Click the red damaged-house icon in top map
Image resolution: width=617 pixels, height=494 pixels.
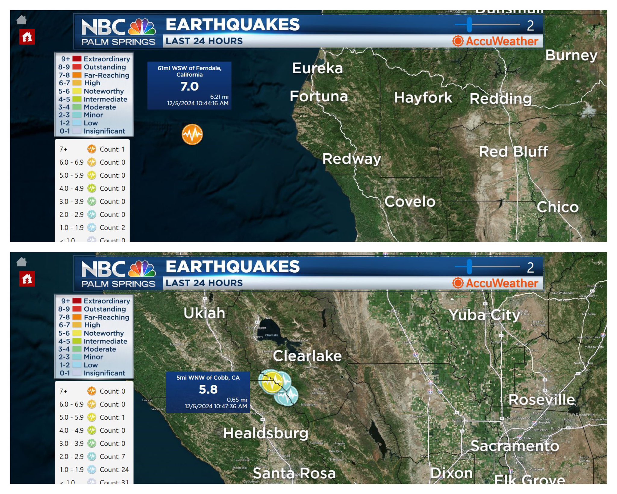[27, 37]
